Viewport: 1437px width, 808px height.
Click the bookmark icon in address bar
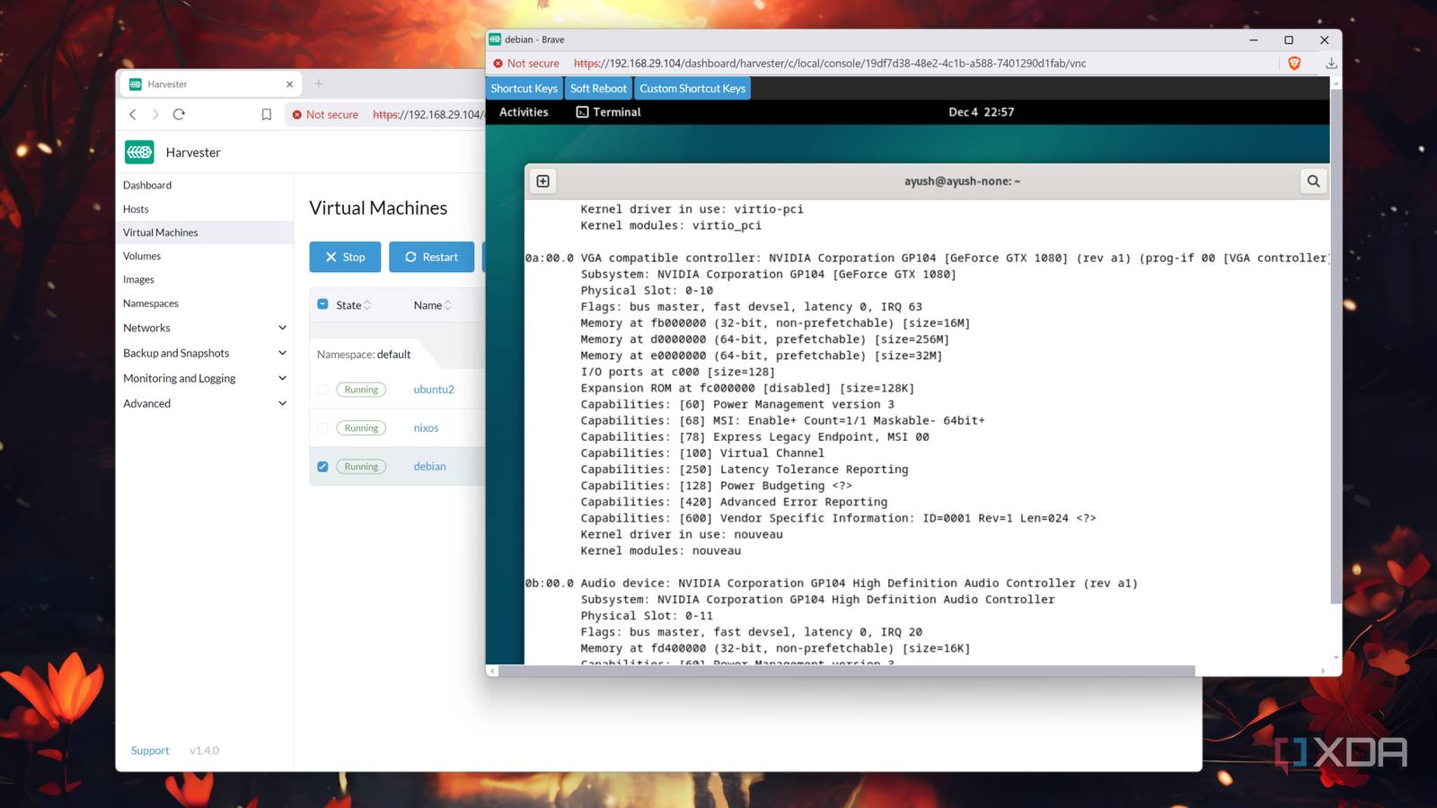click(x=267, y=114)
